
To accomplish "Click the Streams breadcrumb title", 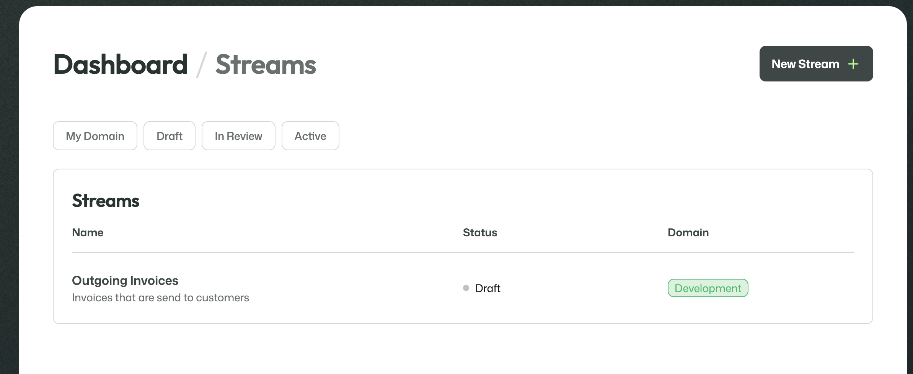I will (266, 64).
